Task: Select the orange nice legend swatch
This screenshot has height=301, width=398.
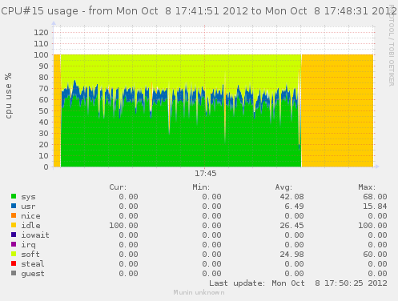Action: (x=14, y=215)
